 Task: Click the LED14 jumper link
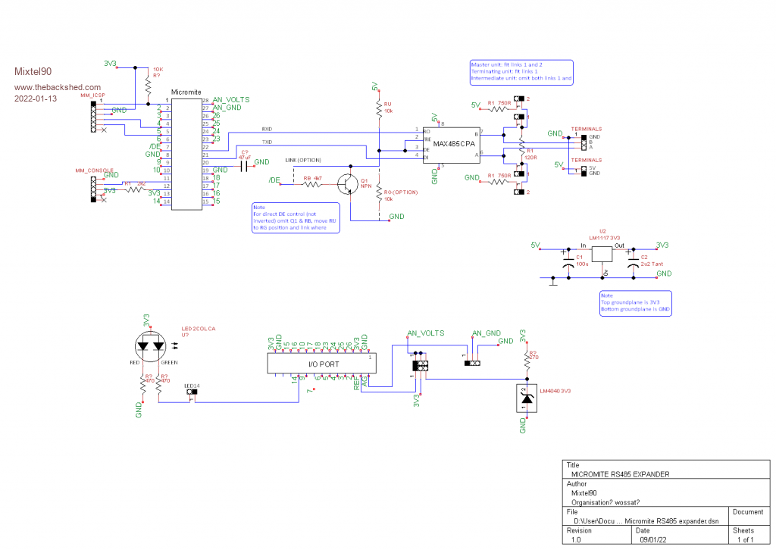pos(192,394)
